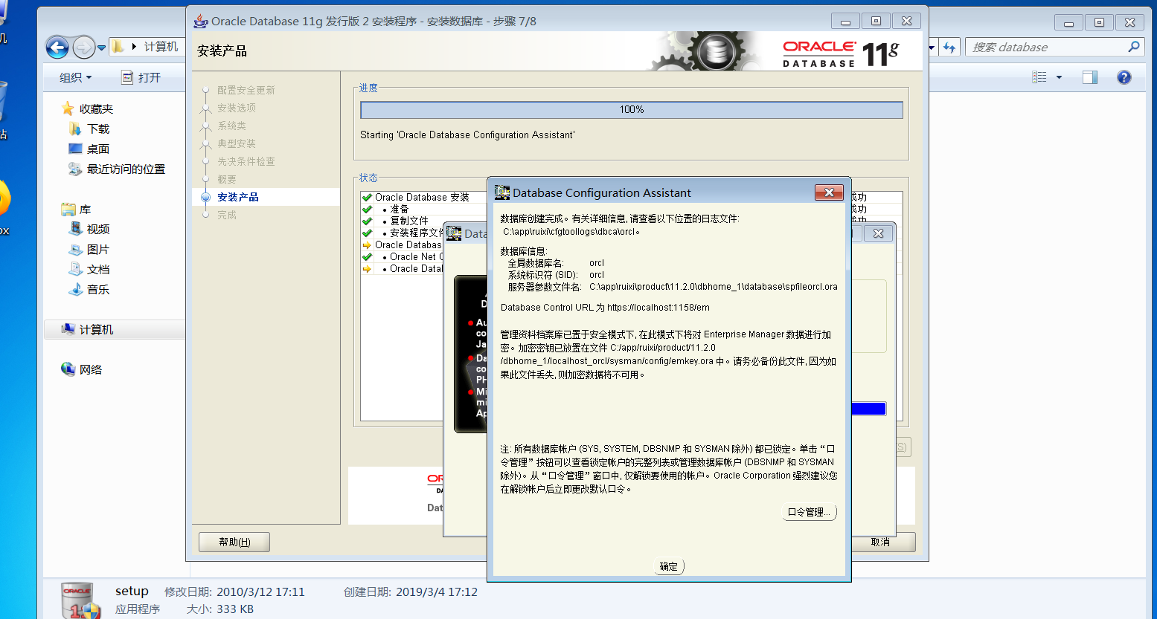The width and height of the screenshot is (1157, 619).
Task: Click the Oracle installer title bar icon
Action: click(200, 21)
